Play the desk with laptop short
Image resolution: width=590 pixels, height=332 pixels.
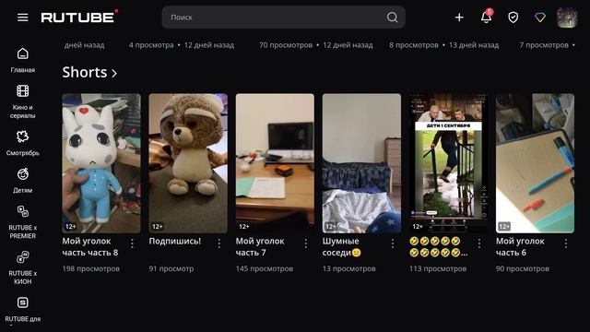tap(275, 163)
